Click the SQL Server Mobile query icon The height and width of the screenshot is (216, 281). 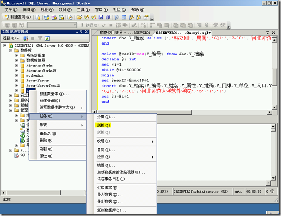70,17
